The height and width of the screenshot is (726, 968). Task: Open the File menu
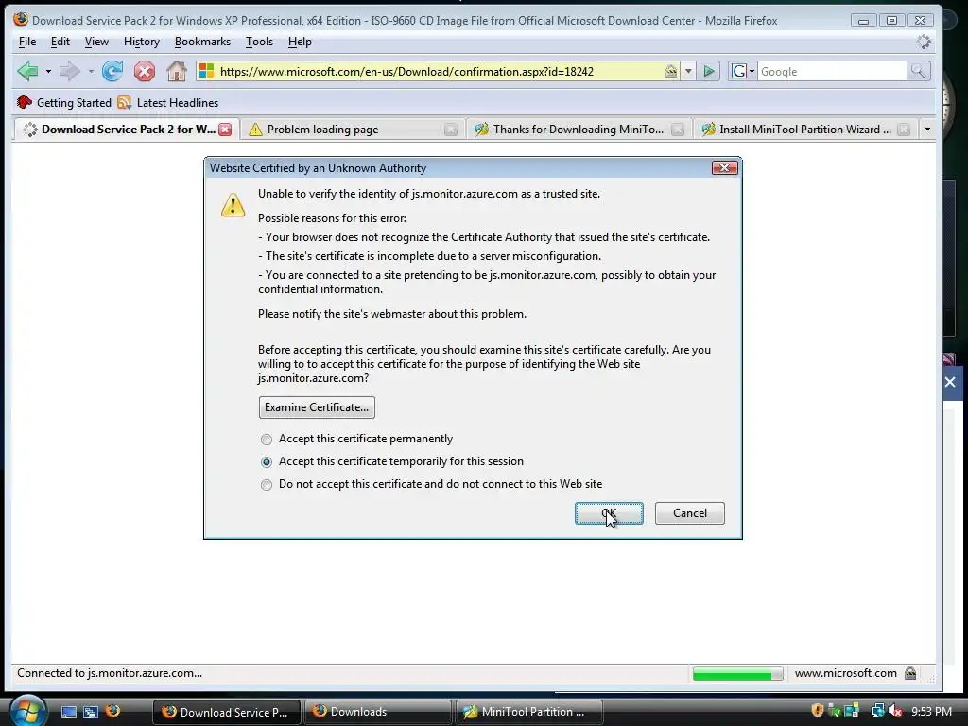coord(27,42)
